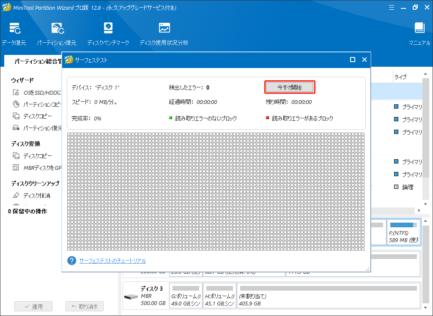Click the red read-error block legend swatch
433x316 pixels.
point(267,118)
